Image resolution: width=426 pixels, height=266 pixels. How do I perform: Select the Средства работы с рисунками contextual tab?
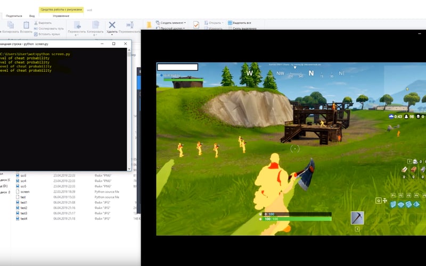61,10
